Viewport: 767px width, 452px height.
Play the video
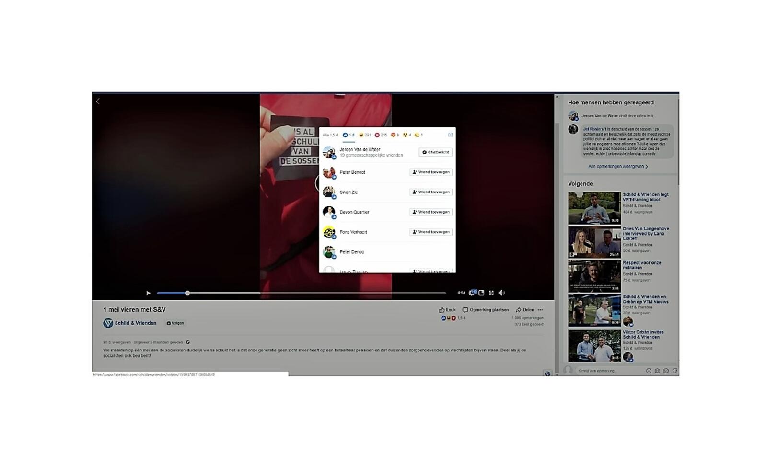tap(148, 293)
